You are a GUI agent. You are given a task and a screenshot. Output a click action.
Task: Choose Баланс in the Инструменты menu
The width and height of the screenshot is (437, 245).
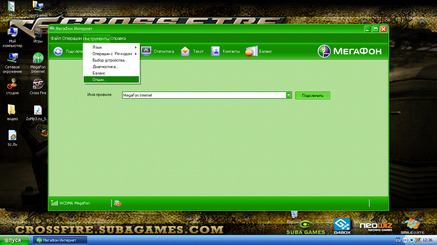point(111,73)
